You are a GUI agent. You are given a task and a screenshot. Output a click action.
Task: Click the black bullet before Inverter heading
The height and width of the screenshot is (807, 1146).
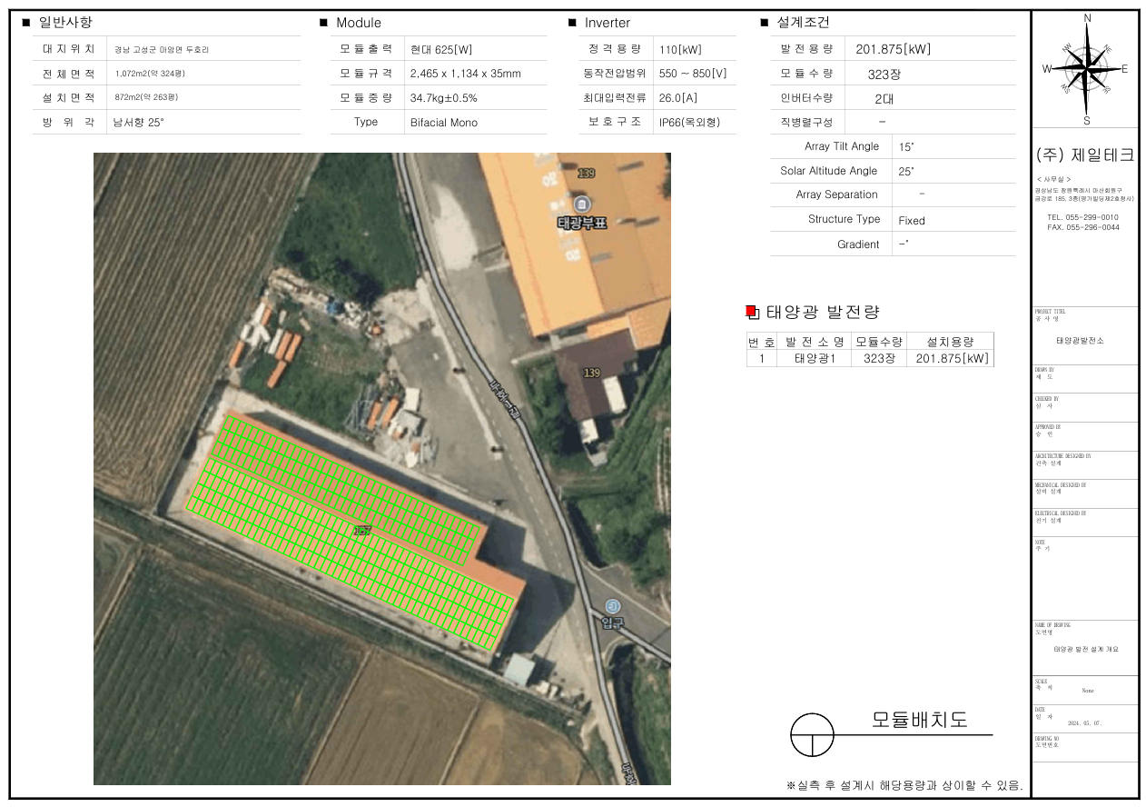coord(572,23)
